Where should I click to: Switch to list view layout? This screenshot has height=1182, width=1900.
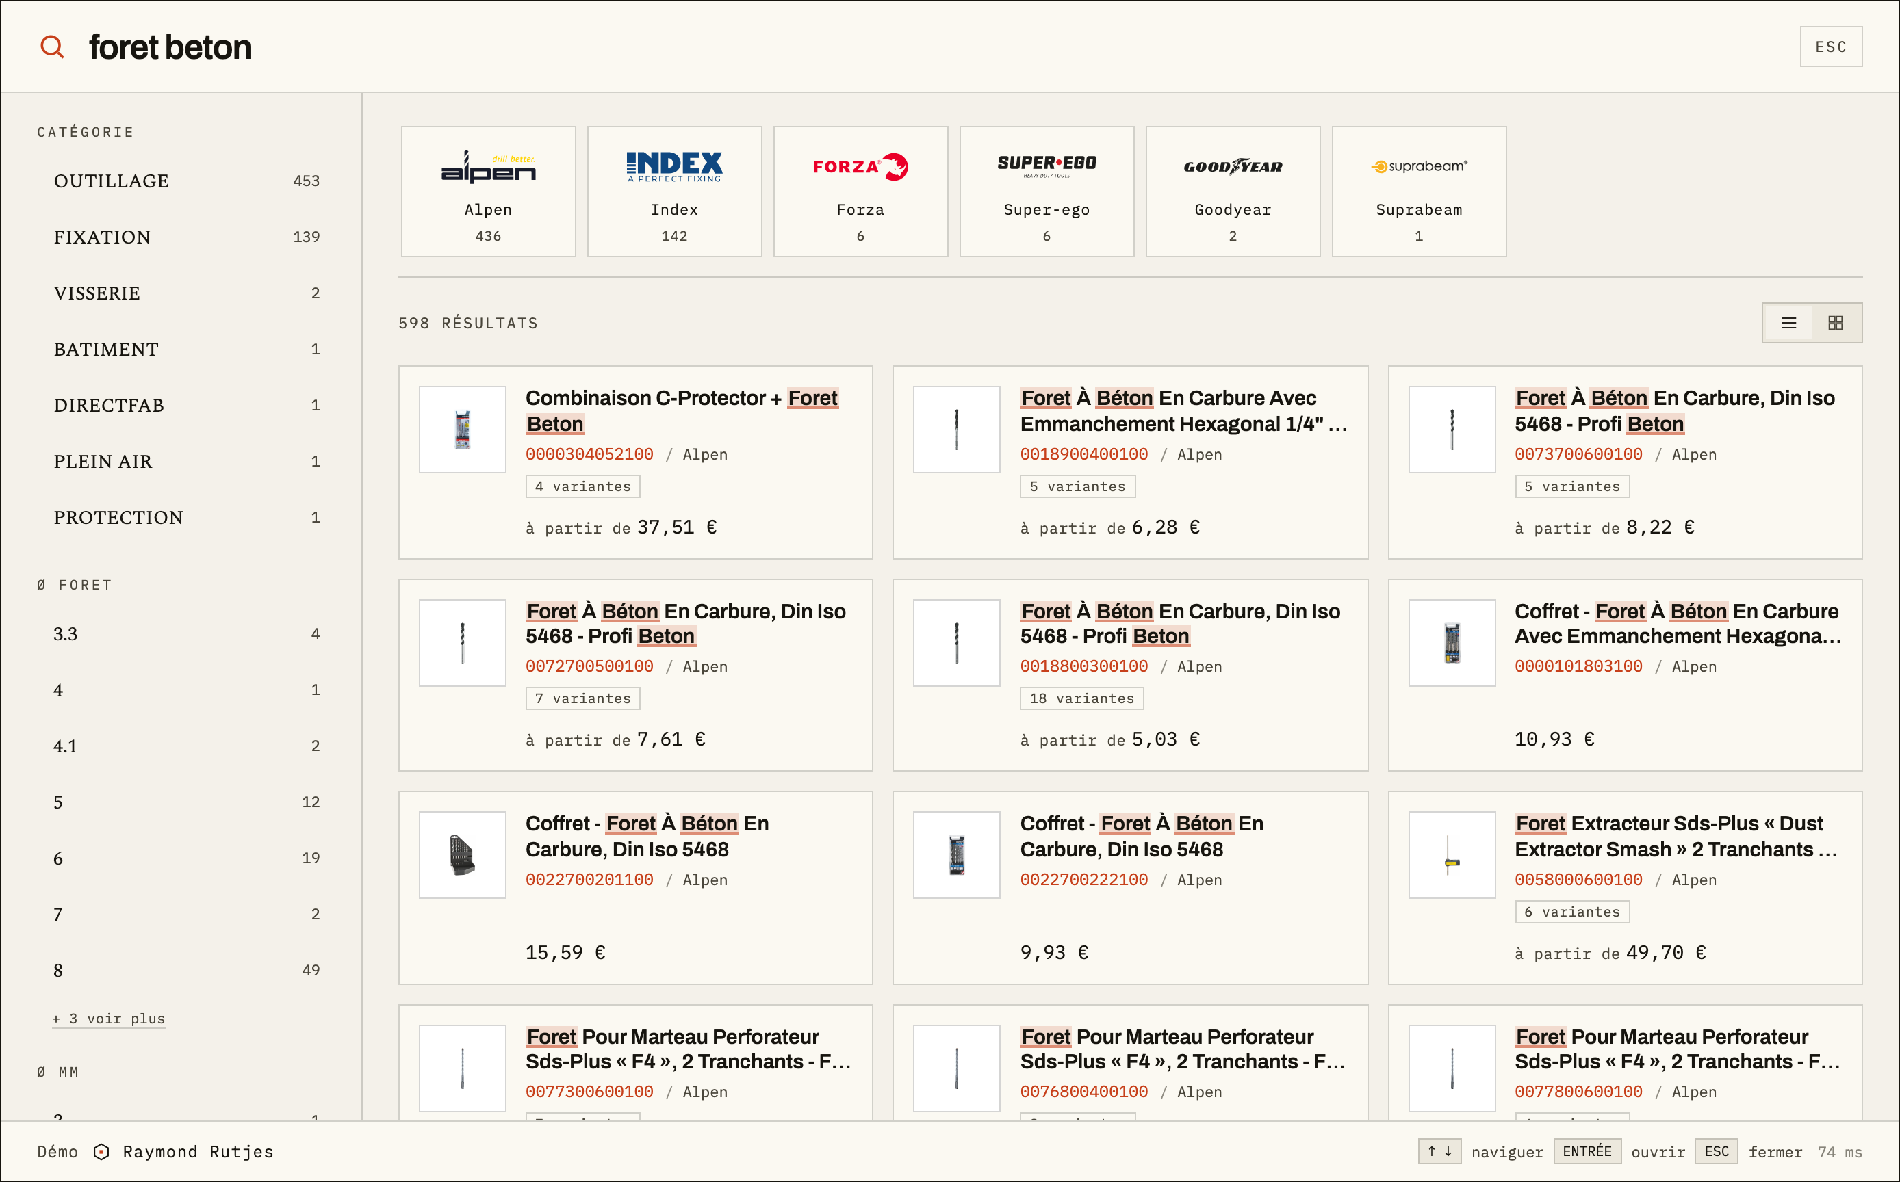1788,323
